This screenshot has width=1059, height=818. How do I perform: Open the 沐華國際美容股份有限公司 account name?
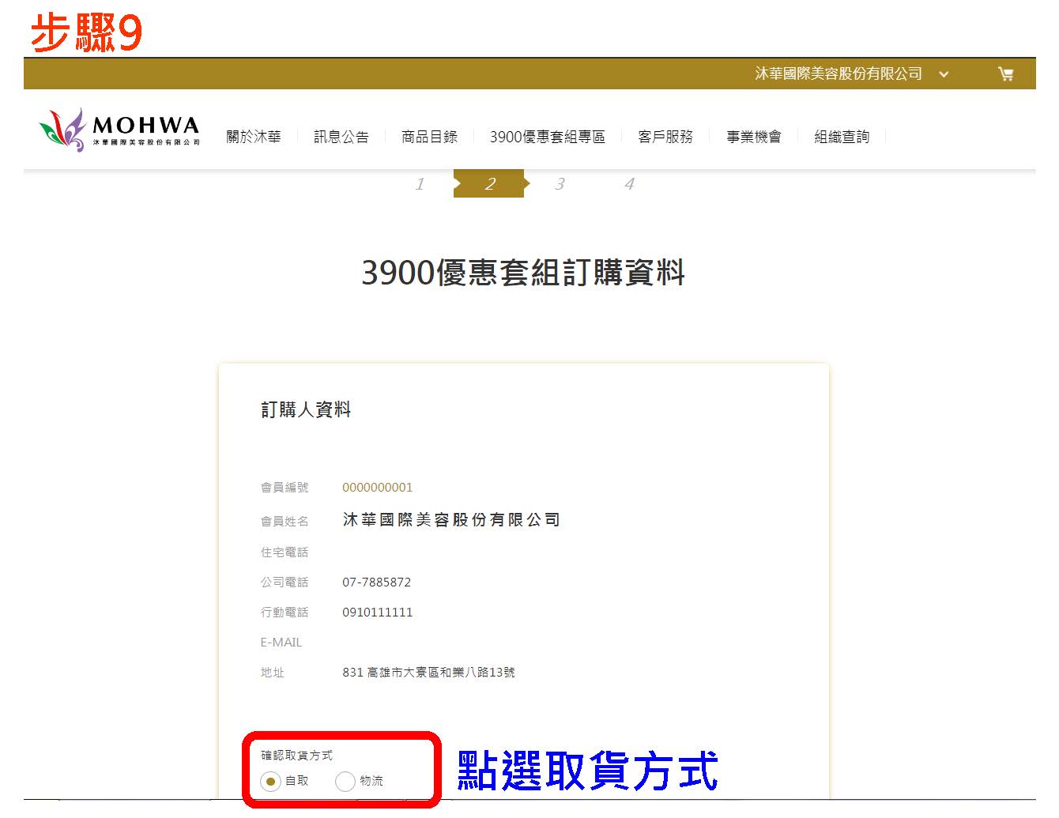(x=839, y=74)
